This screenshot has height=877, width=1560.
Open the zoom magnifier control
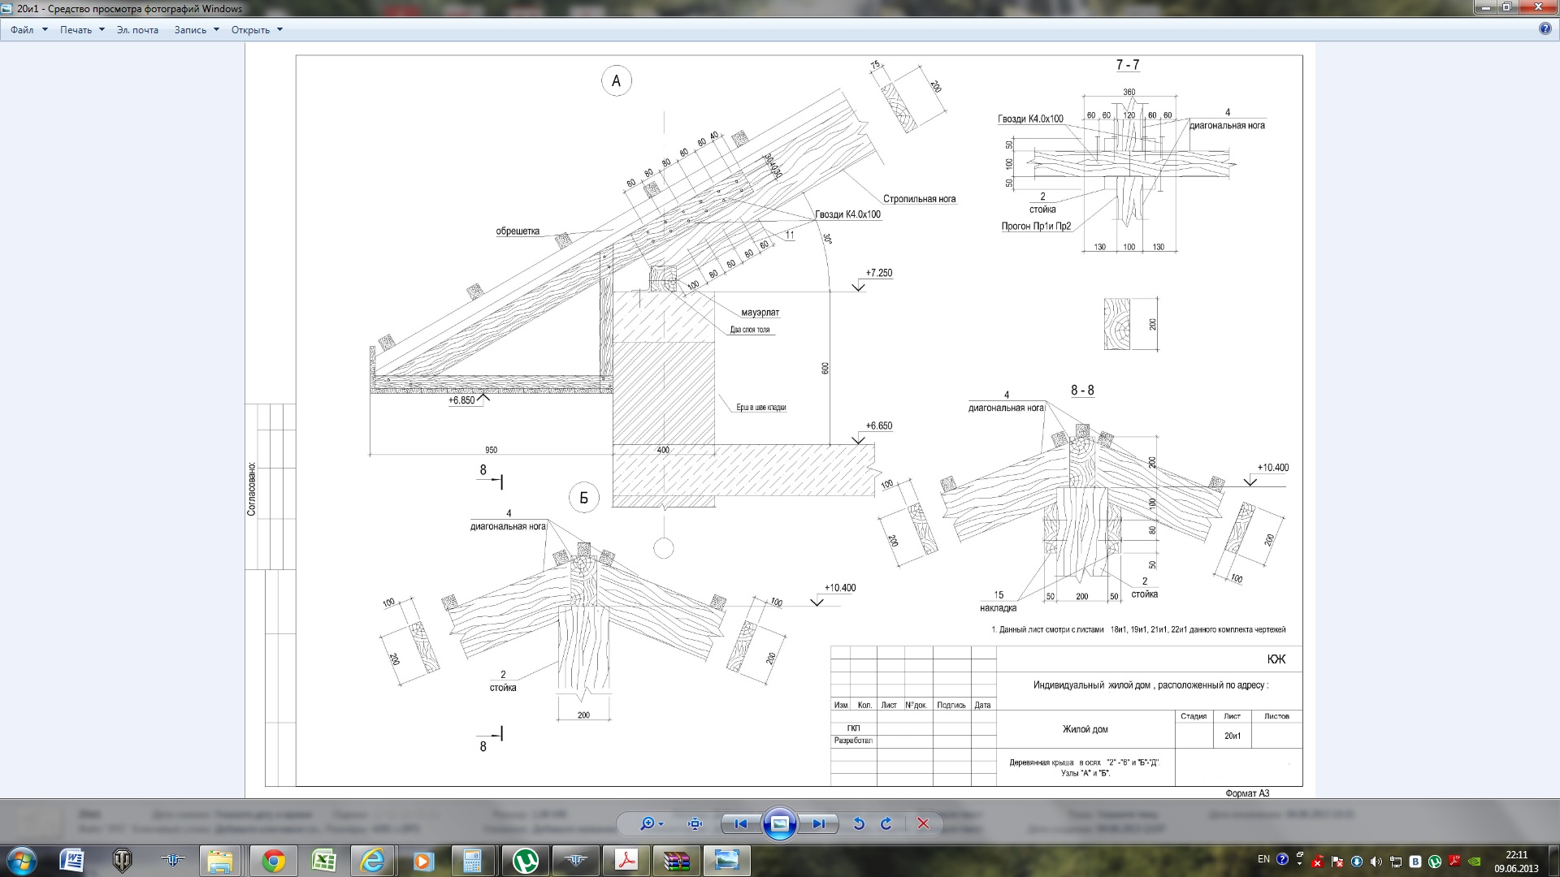pyautogui.click(x=652, y=823)
